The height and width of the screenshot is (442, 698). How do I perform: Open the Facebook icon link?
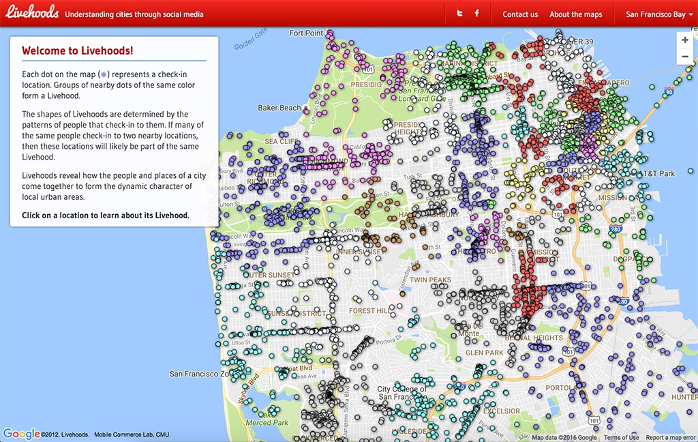point(476,14)
